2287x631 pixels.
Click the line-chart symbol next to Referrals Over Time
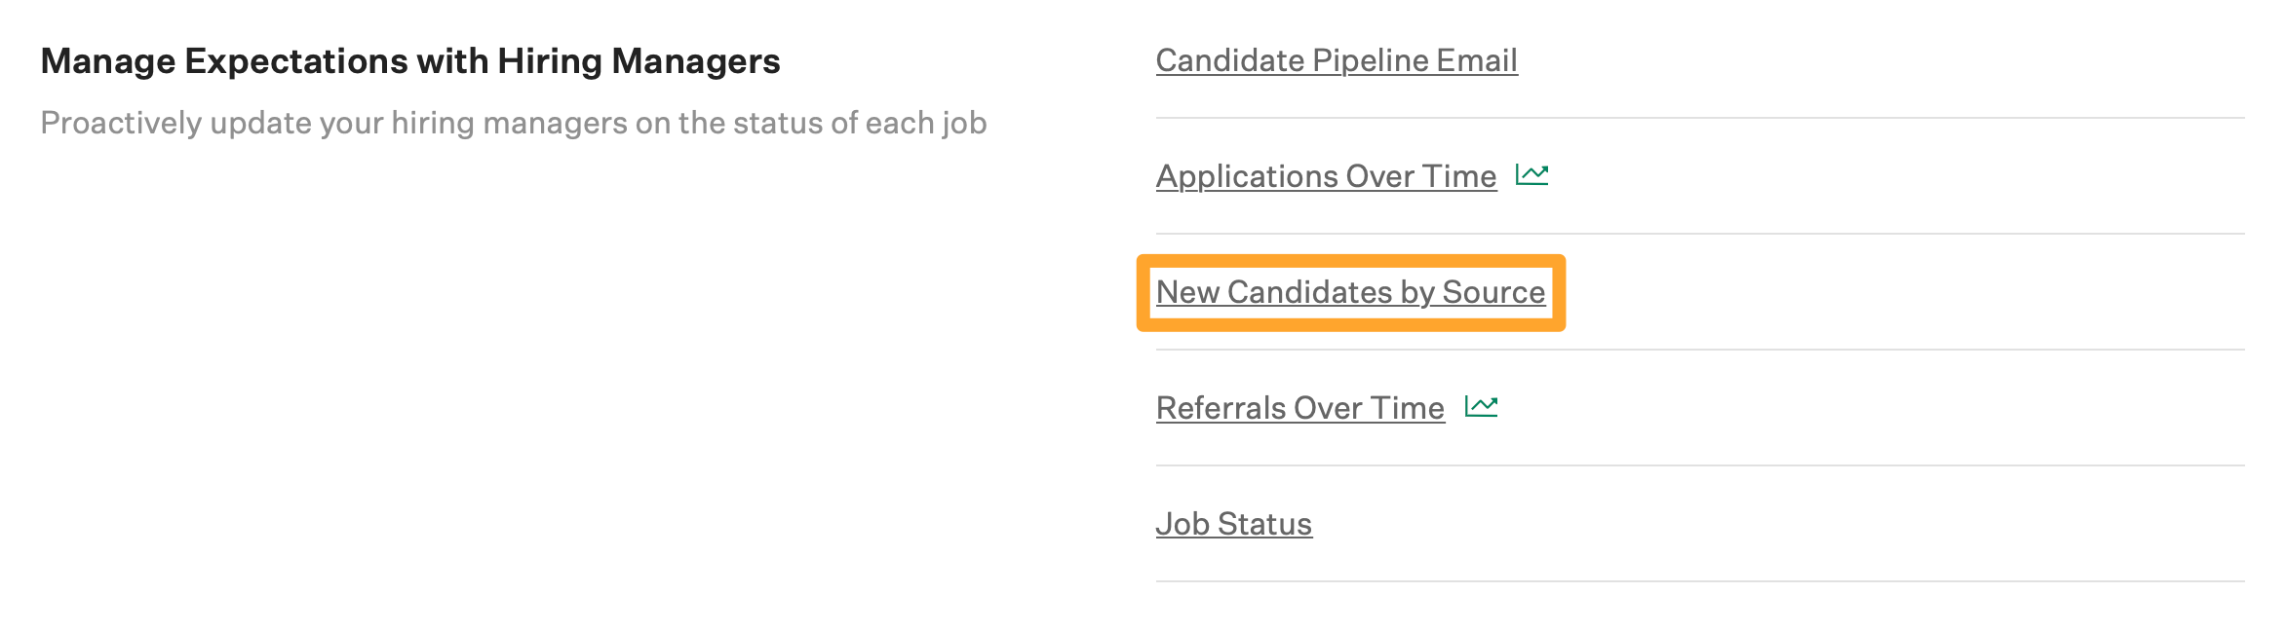(x=1481, y=406)
